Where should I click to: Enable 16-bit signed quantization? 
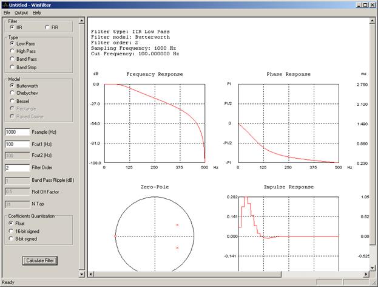[x=12, y=231]
